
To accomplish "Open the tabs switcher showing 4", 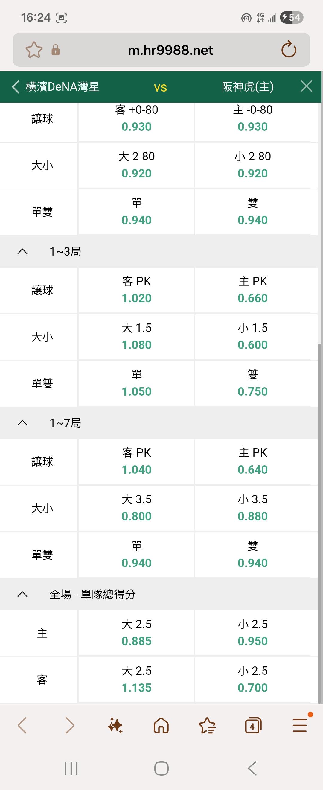I will [x=253, y=726].
